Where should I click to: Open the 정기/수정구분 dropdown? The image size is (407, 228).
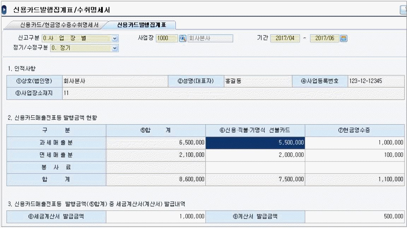click(x=114, y=48)
